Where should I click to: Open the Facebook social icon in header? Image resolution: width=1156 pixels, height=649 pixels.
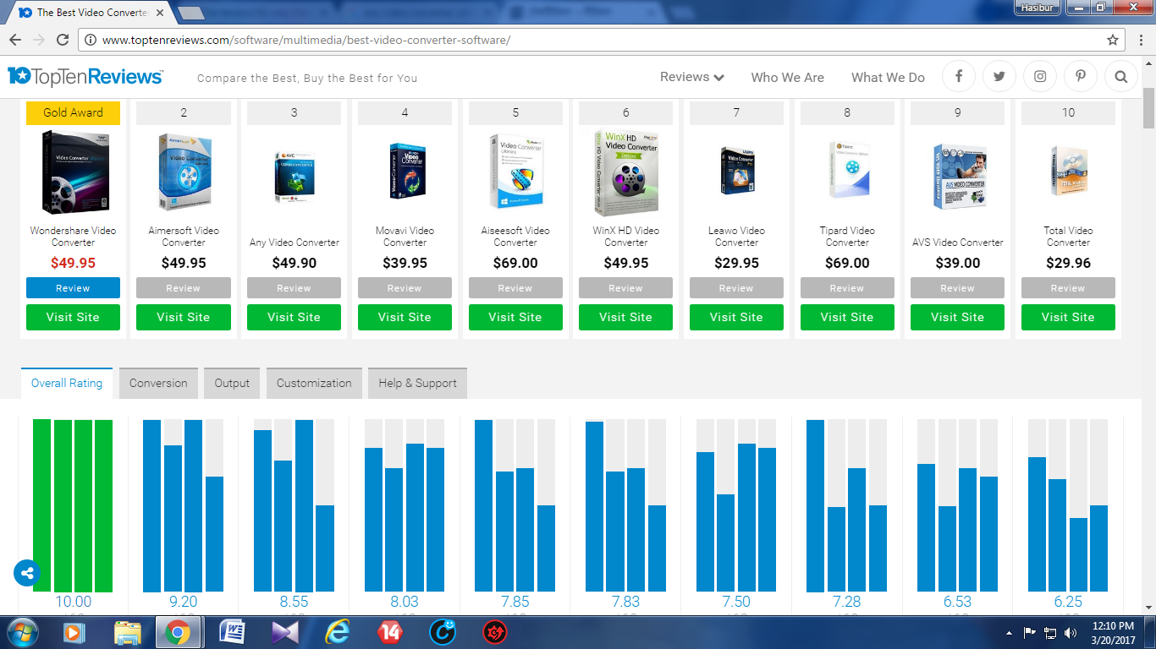959,77
